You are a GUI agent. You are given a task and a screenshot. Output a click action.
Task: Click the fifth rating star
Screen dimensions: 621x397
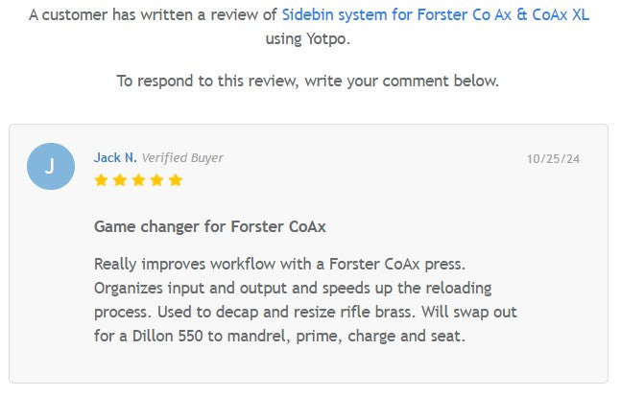pyautogui.click(x=174, y=179)
